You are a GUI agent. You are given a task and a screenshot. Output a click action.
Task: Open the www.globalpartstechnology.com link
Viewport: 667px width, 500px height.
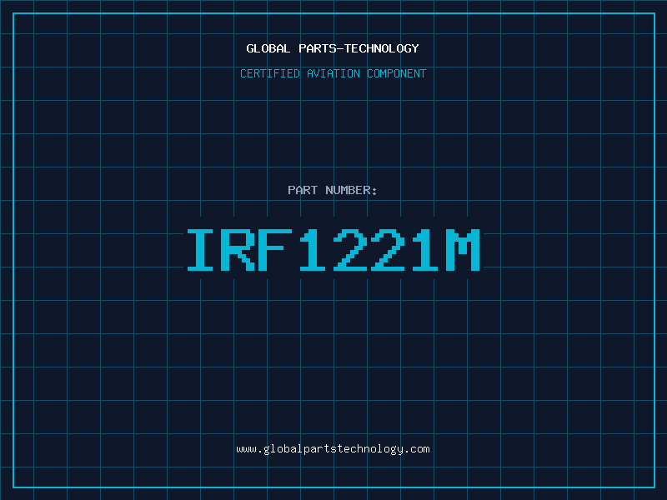pyautogui.click(x=333, y=449)
